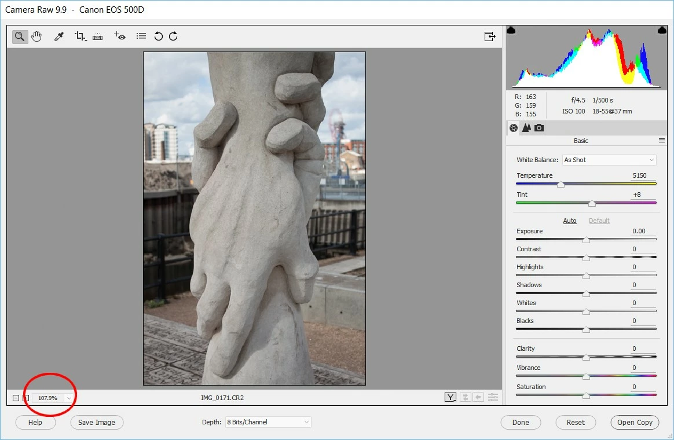Toggle before/after preview Y button
The width and height of the screenshot is (674, 440).
pos(450,398)
